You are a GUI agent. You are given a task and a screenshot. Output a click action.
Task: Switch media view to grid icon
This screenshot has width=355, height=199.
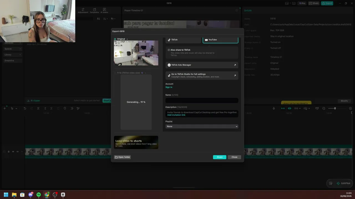pyautogui.click(x=98, y=19)
